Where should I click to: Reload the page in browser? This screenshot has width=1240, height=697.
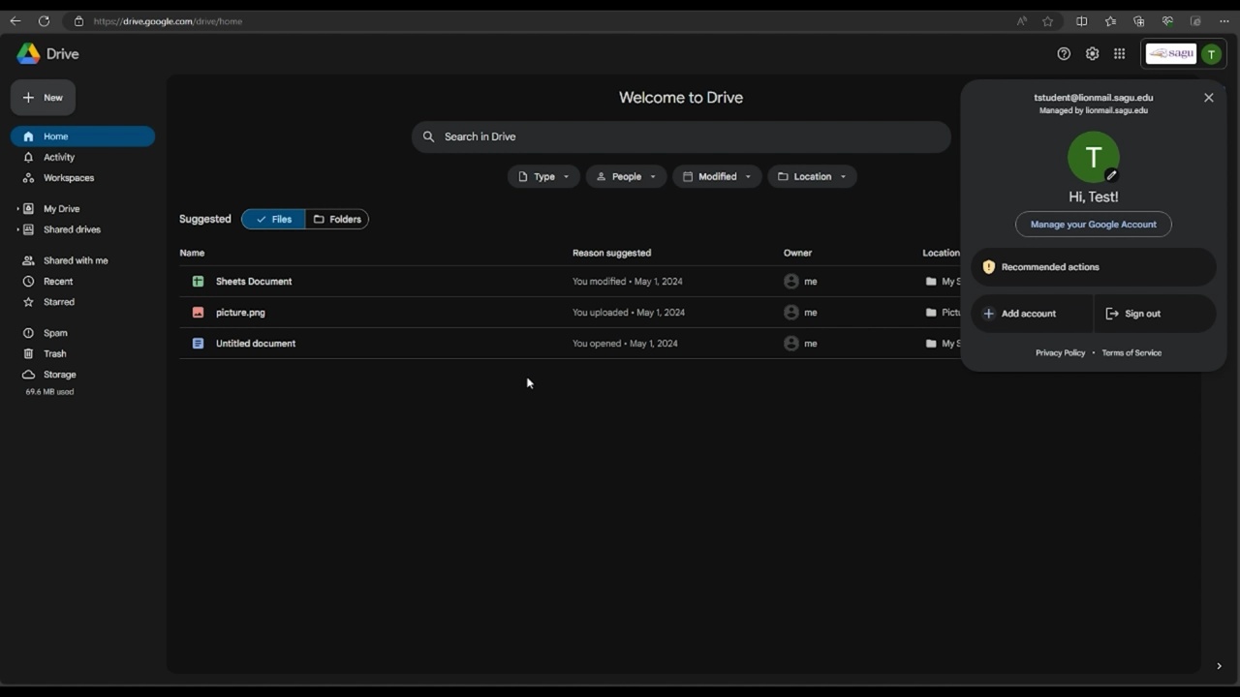pos(44,21)
